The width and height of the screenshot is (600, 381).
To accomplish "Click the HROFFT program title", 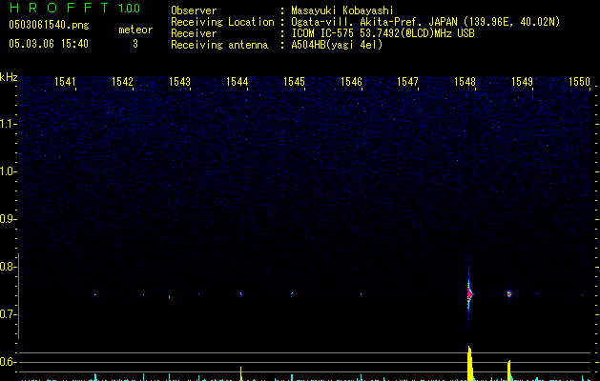I will [59, 10].
